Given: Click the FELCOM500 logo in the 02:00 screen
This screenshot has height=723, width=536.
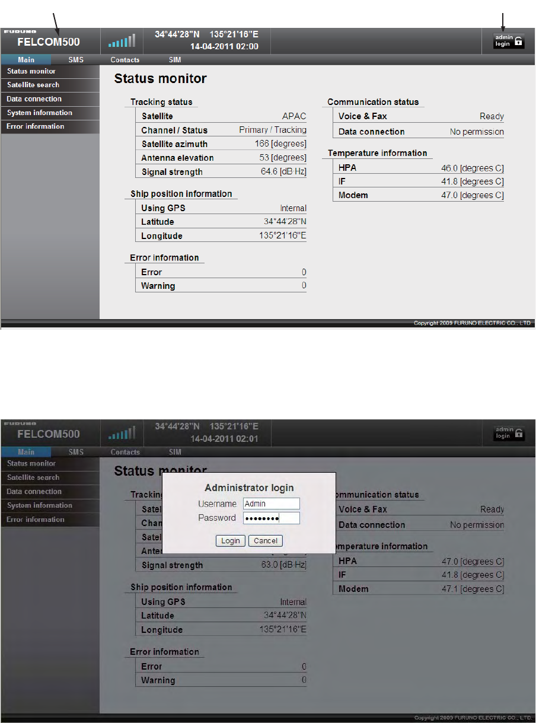Looking at the screenshot, I should coord(49,42).
